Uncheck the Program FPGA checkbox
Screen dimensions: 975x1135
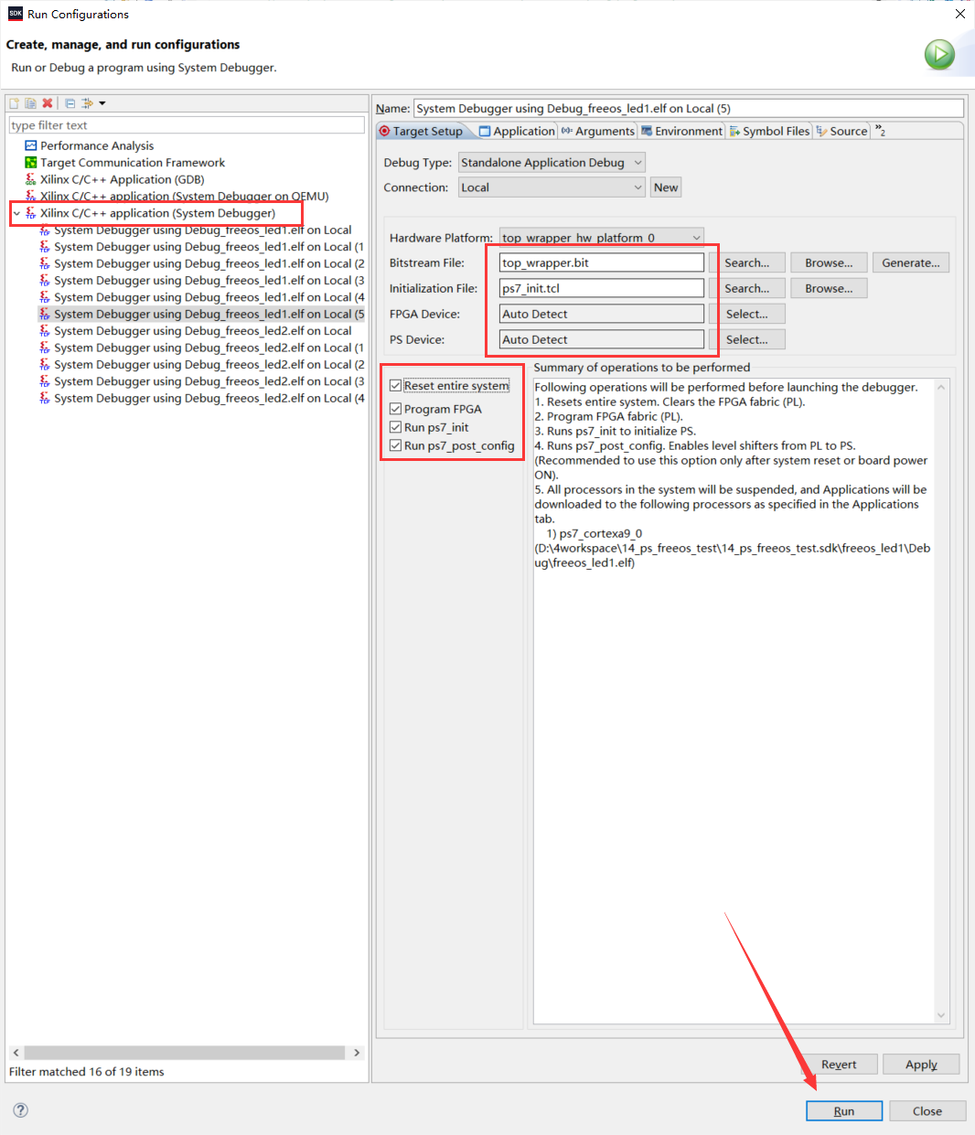pos(395,409)
